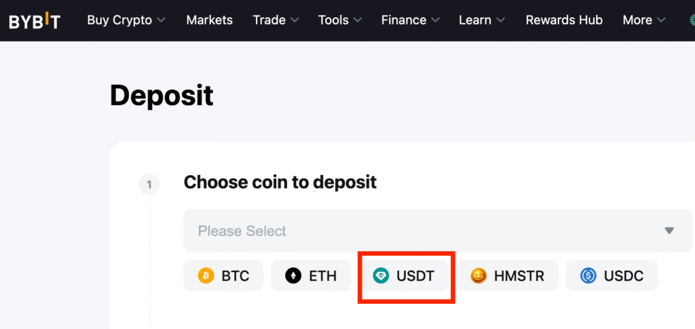The width and height of the screenshot is (695, 329).
Task: Click the Bybit logo
Action: point(34,21)
